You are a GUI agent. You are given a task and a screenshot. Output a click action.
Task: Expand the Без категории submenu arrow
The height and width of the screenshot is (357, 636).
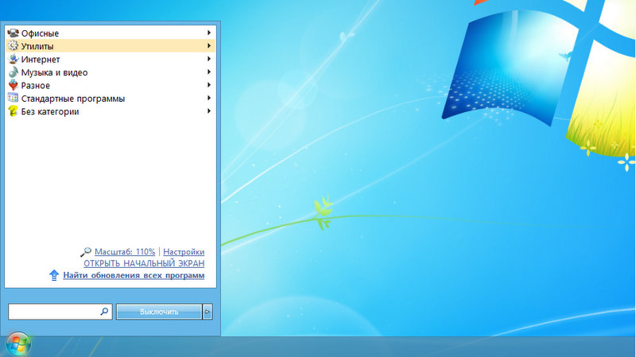209,111
